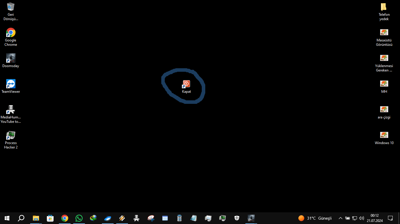Select the Geri Dönüşüm recycle bin icon
Screen dimensions: 400x224
coord(11,11)
